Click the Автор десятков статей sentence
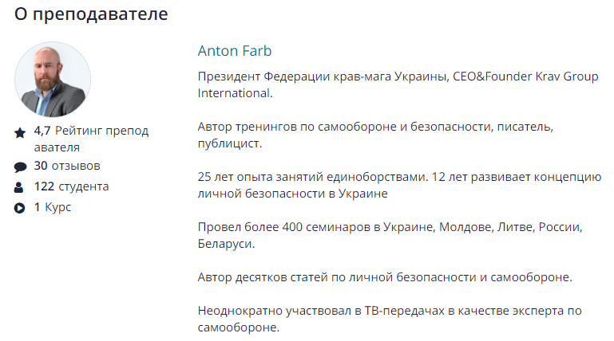 (x=386, y=277)
